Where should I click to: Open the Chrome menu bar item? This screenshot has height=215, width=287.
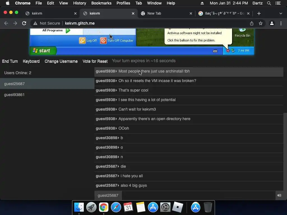(x=23, y=3)
